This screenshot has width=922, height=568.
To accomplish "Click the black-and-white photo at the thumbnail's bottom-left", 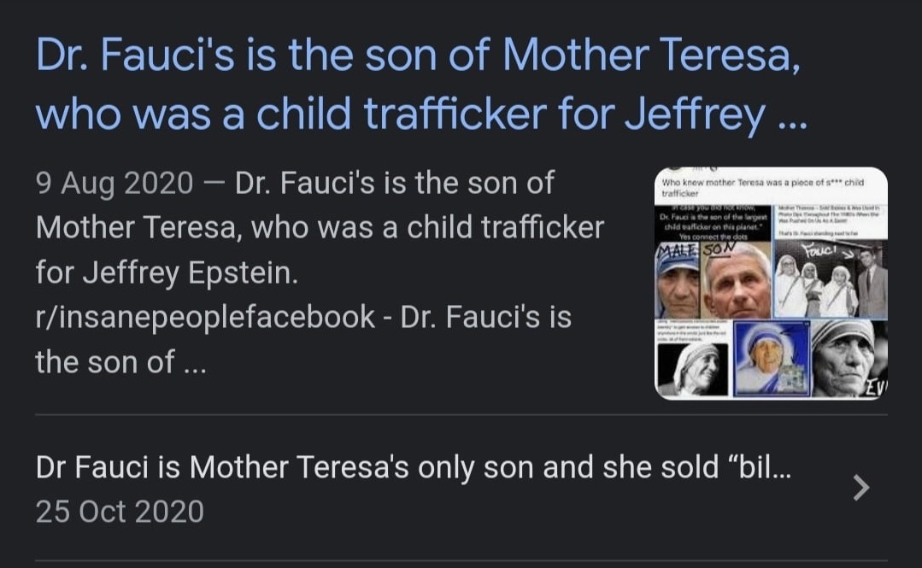I will click(692, 367).
